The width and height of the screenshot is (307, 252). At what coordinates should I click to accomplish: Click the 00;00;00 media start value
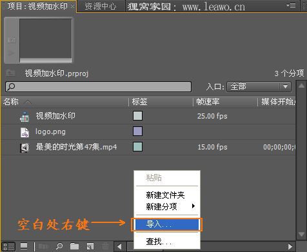pyautogui.click(x=279, y=147)
